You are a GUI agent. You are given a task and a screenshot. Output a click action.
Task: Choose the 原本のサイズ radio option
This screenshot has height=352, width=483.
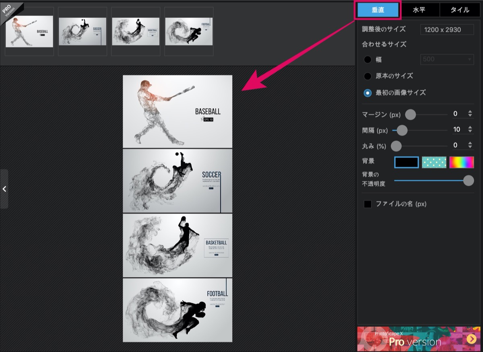point(367,76)
